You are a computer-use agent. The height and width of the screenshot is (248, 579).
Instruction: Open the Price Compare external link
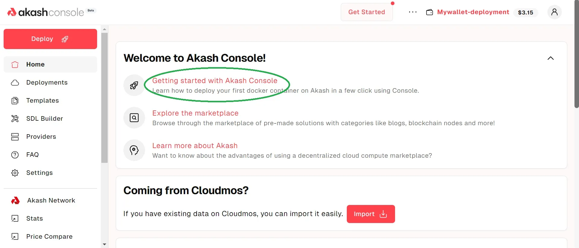(49, 237)
